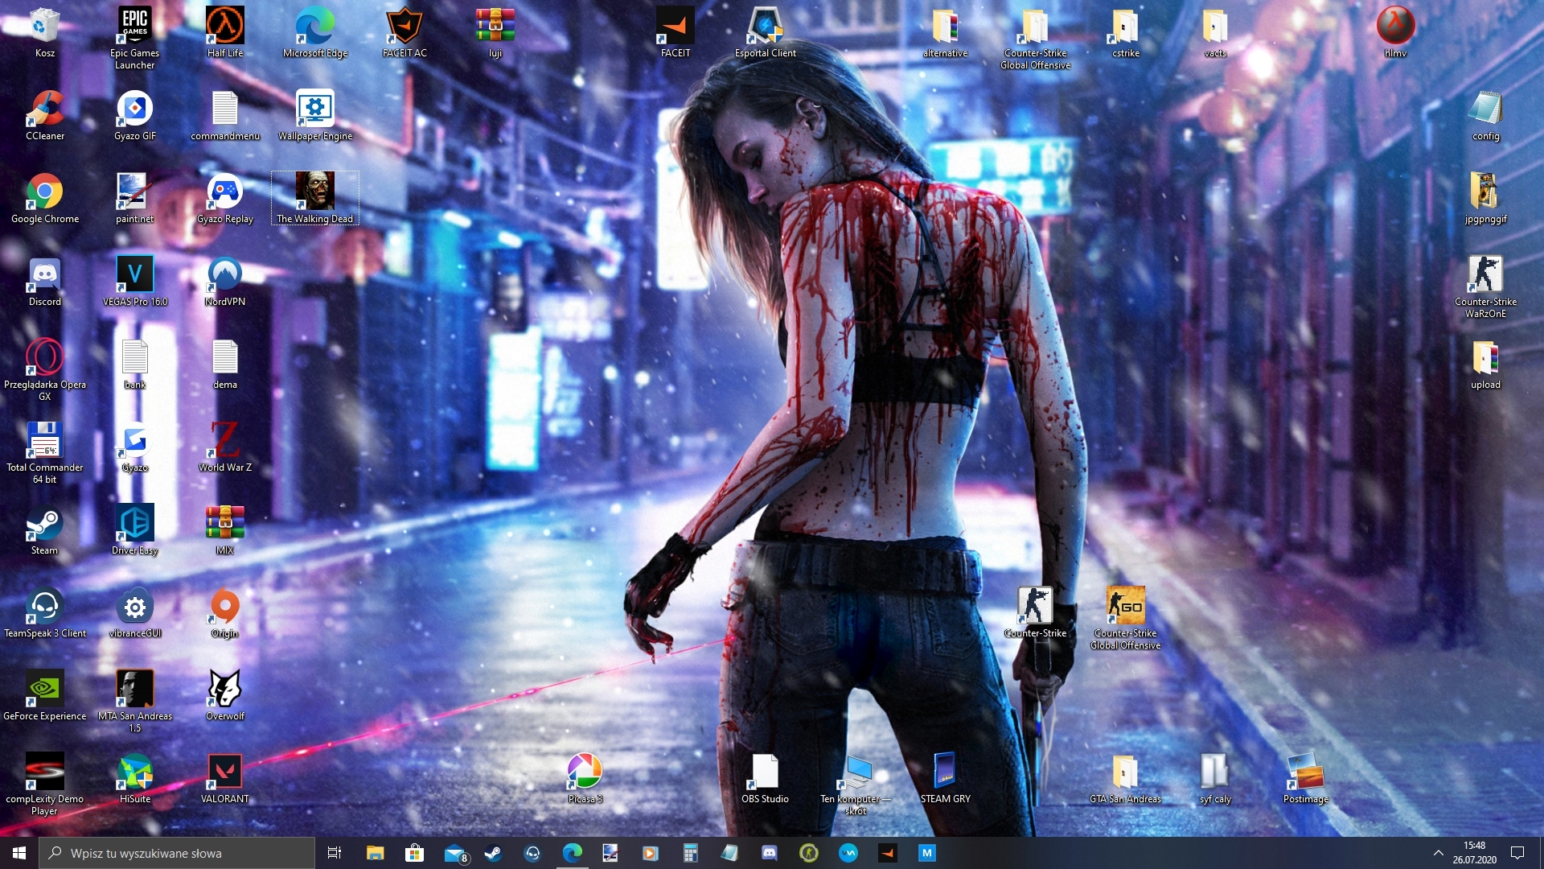Select the config notepad file icon

[x=1485, y=116]
